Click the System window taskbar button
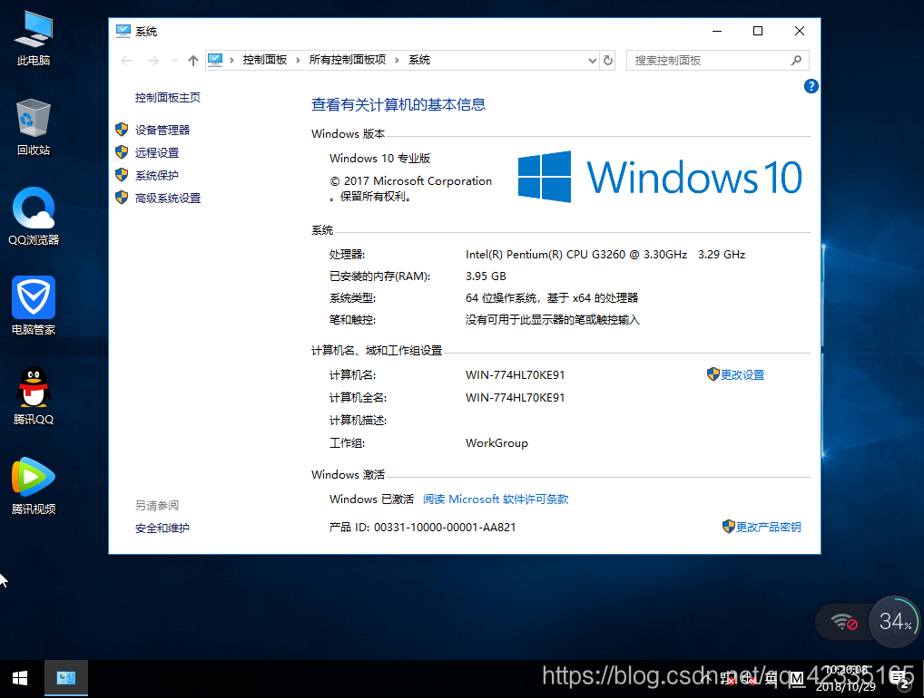The image size is (924, 698). tap(66, 679)
